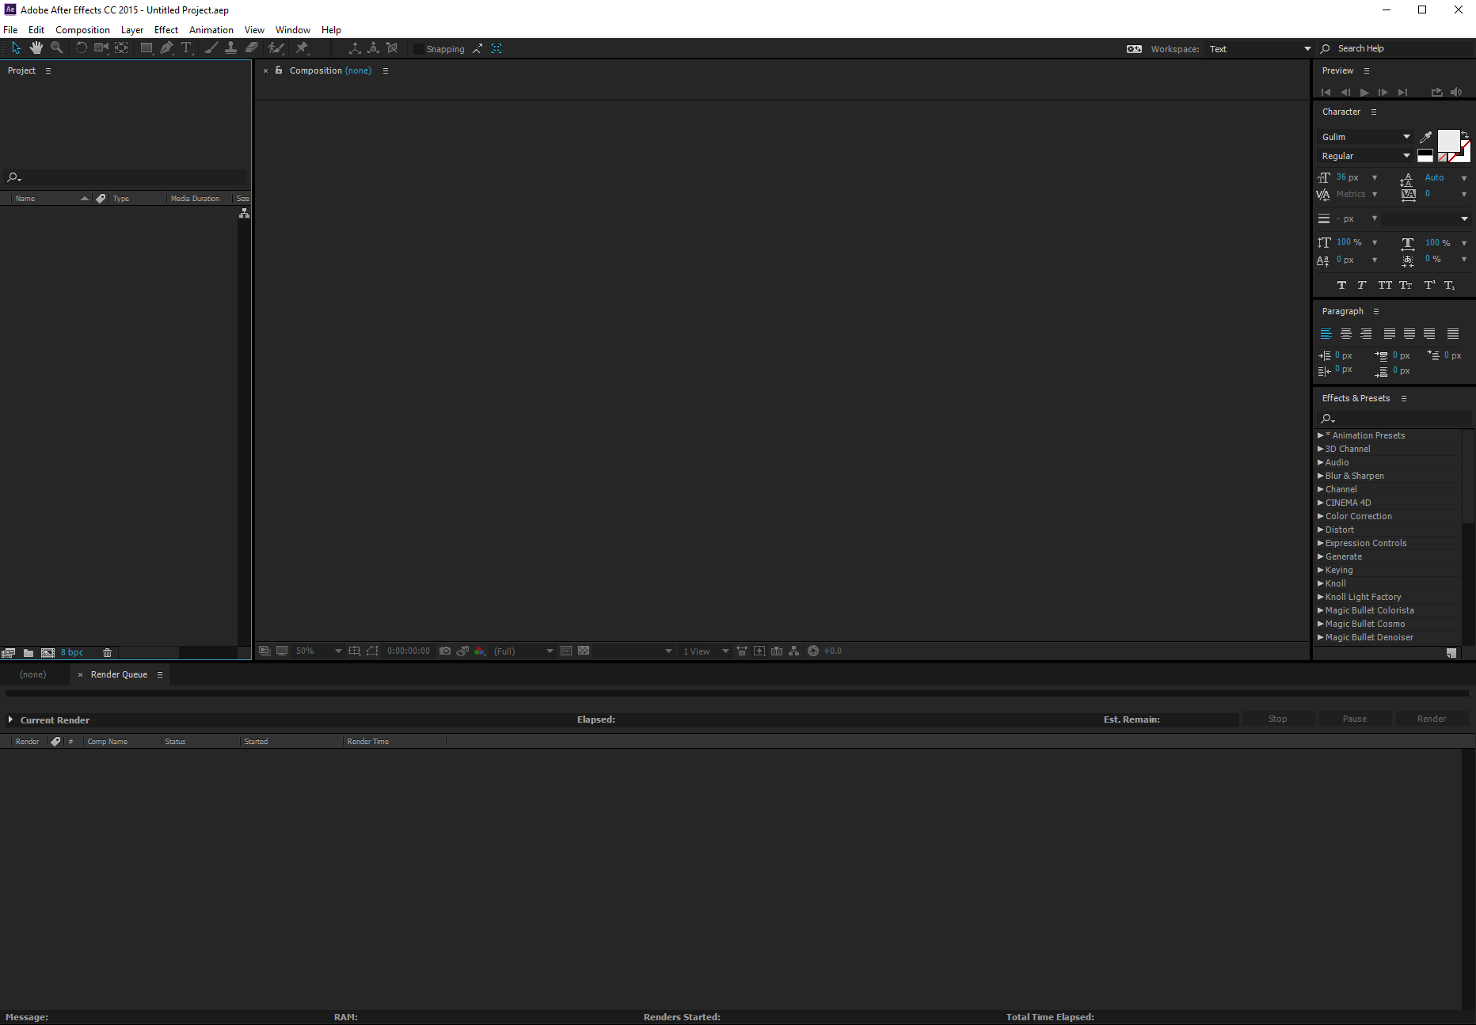Toggle Small Caps in Character panel

pyautogui.click(x=1406, y=285)
